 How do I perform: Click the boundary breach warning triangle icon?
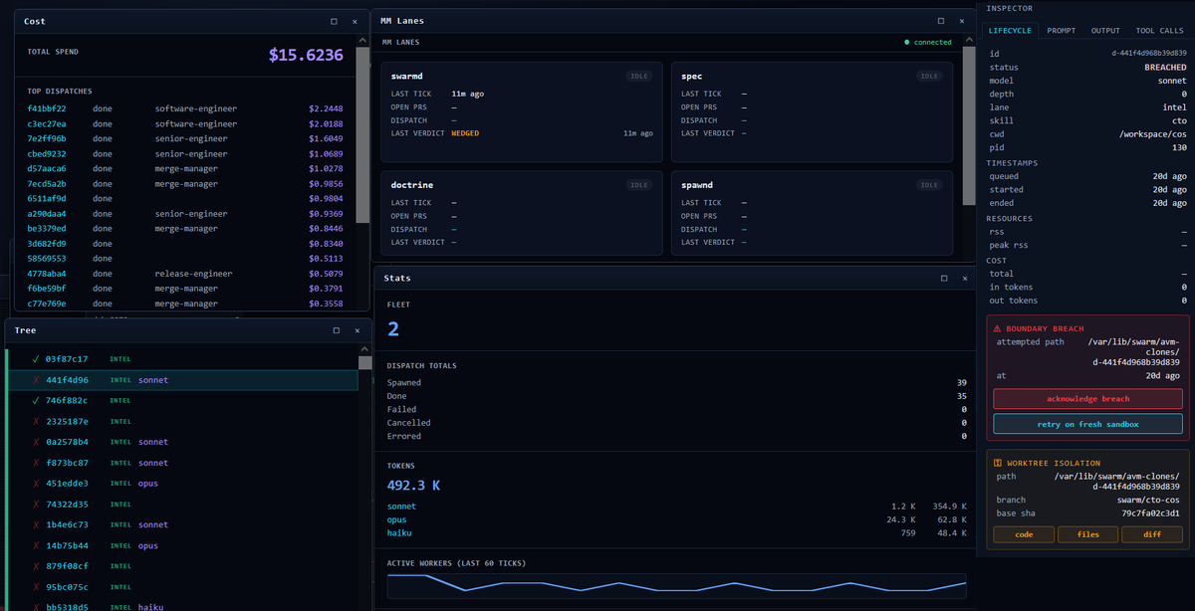click(x=998, y=328)
